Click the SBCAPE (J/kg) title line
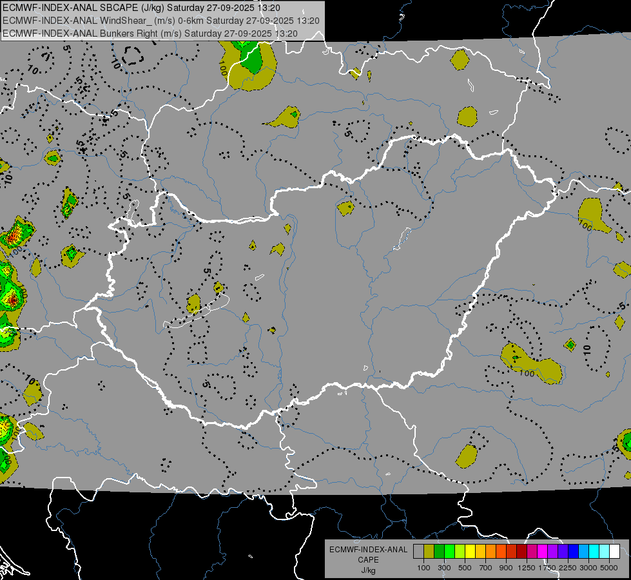The width and height of the screenshot is (631, 580). point(141,8)
